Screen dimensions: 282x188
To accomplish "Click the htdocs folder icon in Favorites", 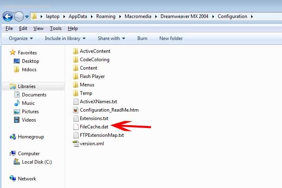I will [x=16, y=69].
